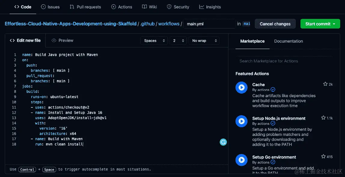Click the .github breadcrumb link
This screenshot has height=177, width=345.
coord(148,24)
